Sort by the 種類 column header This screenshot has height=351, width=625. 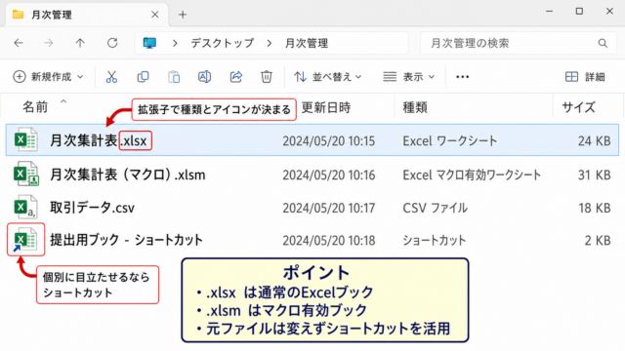coord(415,107)
